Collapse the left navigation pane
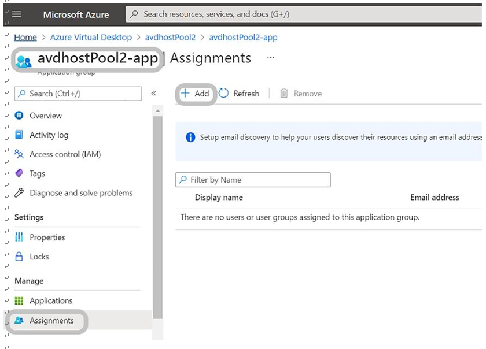The height and width of the screenshot is (349, 486). point(154,93)
